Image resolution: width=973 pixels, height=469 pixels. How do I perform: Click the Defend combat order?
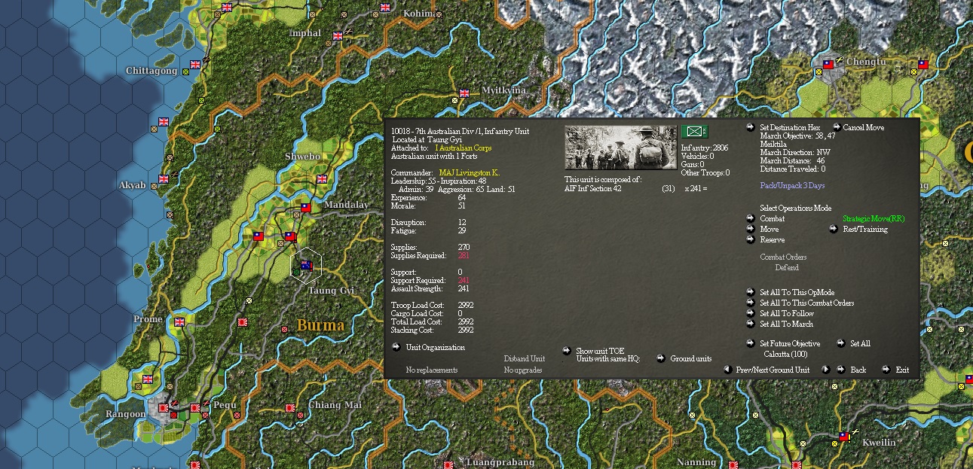(x=787, y=267)
